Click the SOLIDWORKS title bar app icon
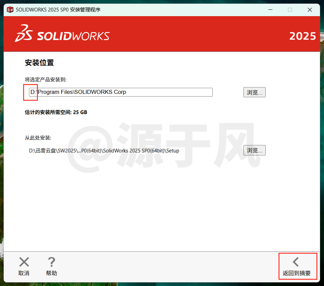This screenshot has height=286, width=324. click(10, 10)
